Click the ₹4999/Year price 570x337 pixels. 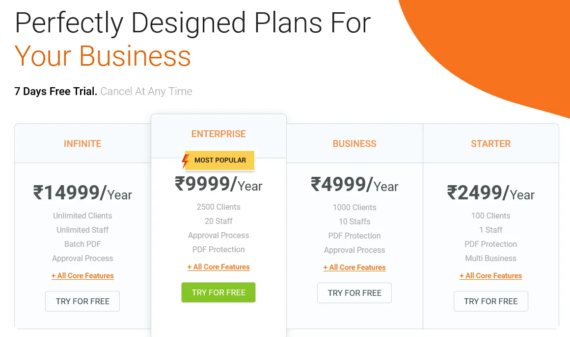click(x=354, y=184)
